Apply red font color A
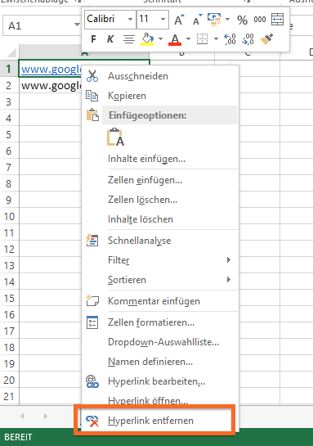313x446 pixels. 175,39
